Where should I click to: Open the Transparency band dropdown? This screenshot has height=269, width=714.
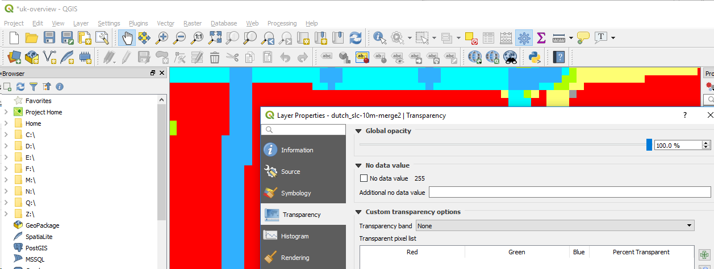pyautogui.click(x=555, y=225)
